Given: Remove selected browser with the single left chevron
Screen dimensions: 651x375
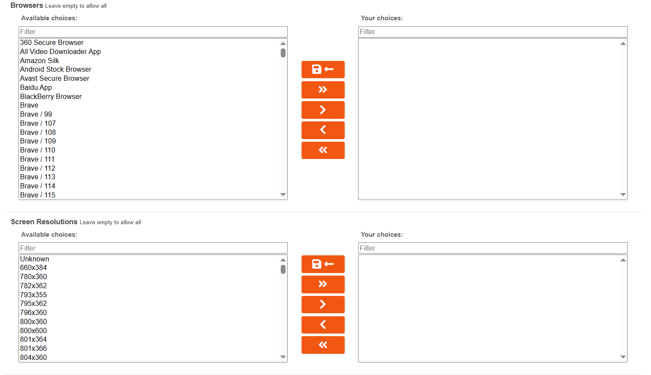Looking at the screenshot, I should (x=323, y=130).
